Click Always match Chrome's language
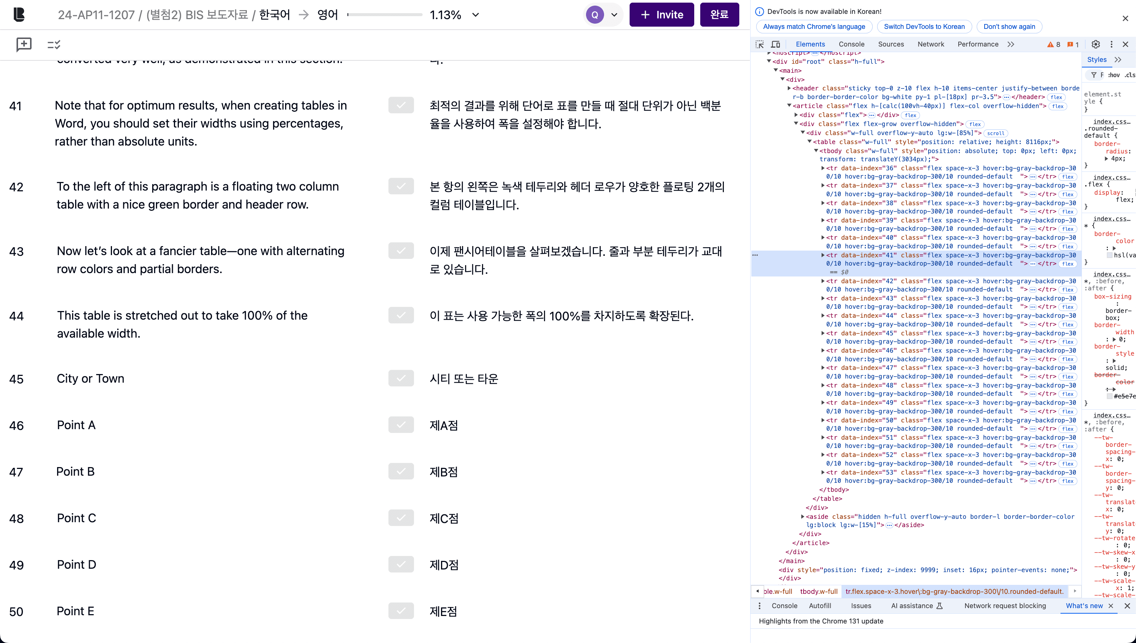 pos(814,27)
